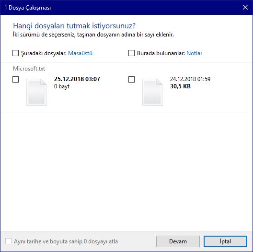Check the Şuradaki dosyalar Masaüstü checkbox
This screenshot has height=252, width=253.
click(x=15, y=53)
